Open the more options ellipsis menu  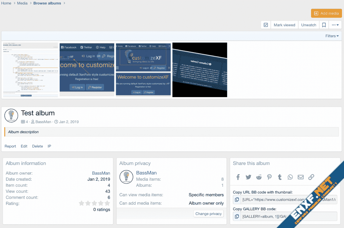tap(335, 25)
